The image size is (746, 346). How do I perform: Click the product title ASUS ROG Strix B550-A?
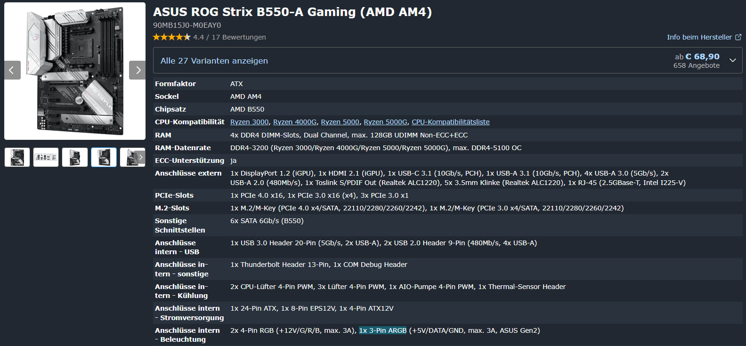coord(292,12)
